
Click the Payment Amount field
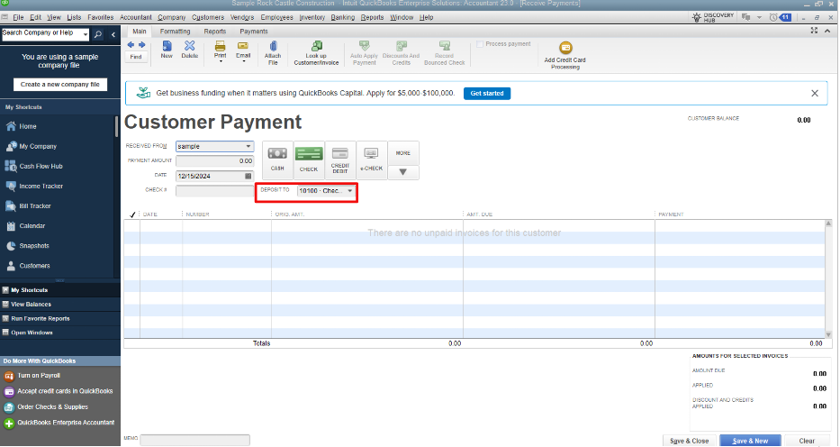(x=215, y=160)
